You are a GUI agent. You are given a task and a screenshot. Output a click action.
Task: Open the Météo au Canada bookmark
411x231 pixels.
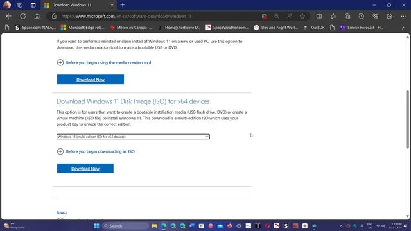click(131, 27)
